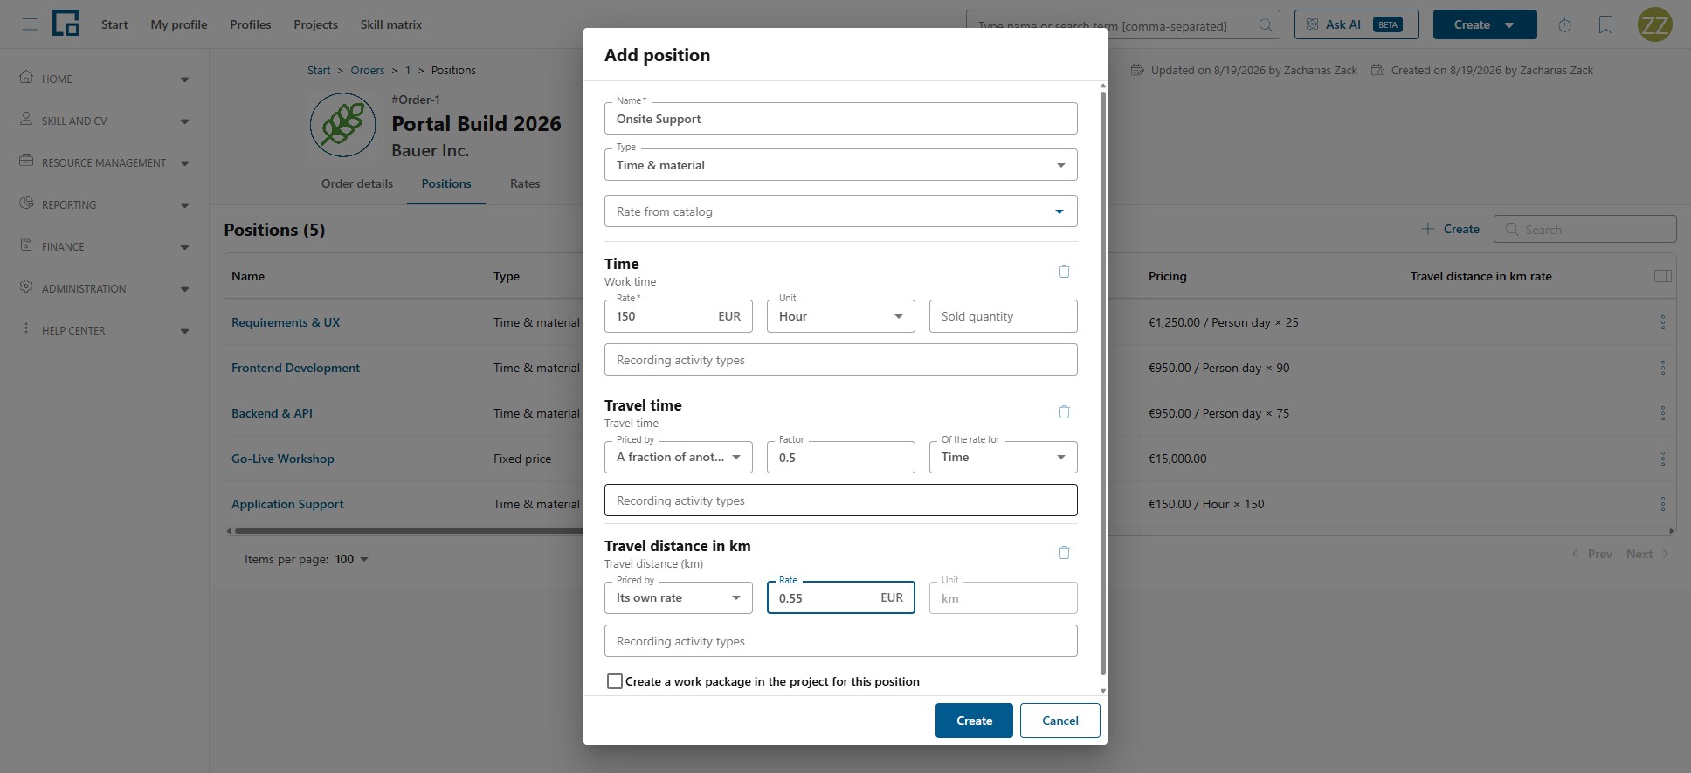Click the Skill and CV person icon

pos(26,119)
